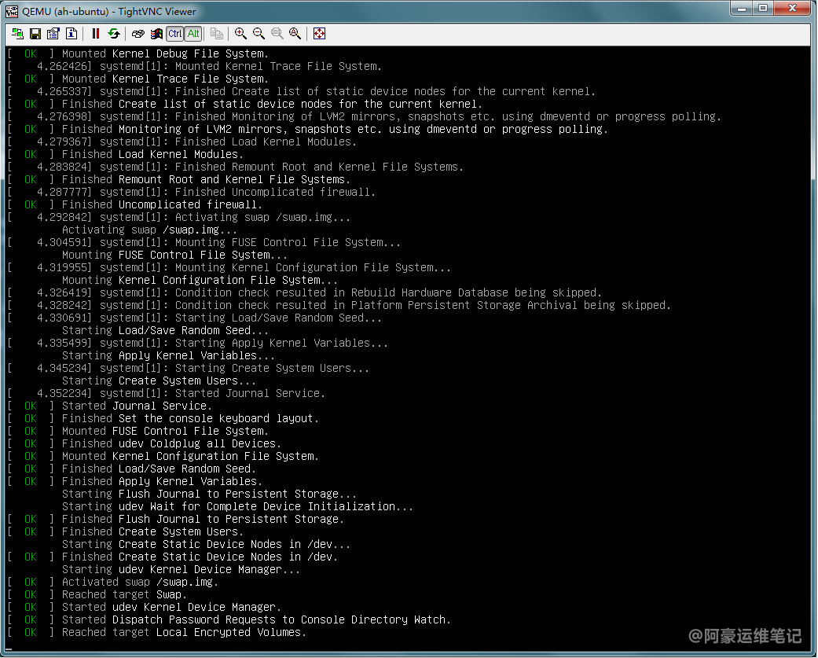Open the file transfer toolbar icon

(217, 34)
